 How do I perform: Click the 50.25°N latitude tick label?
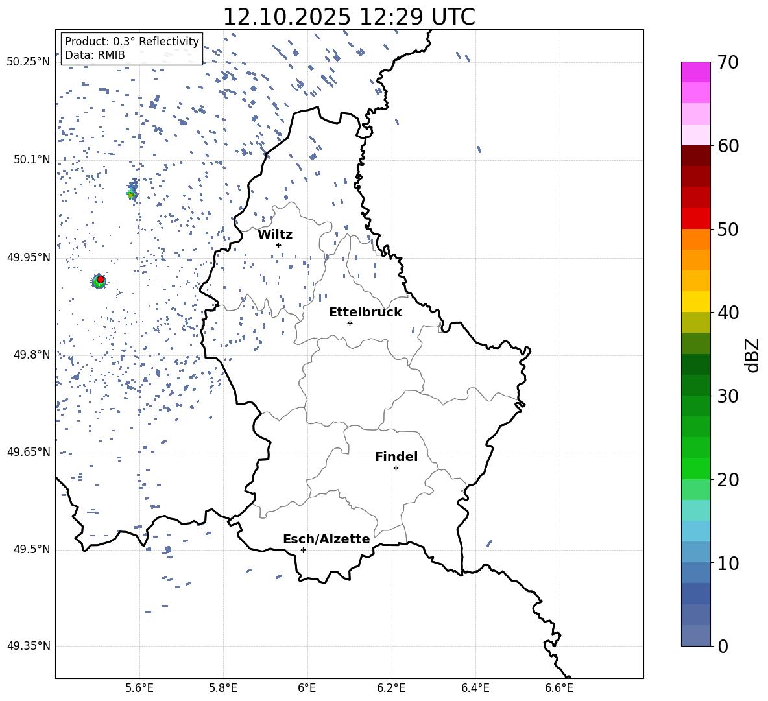pyautogui.click(x=29, y=62)
